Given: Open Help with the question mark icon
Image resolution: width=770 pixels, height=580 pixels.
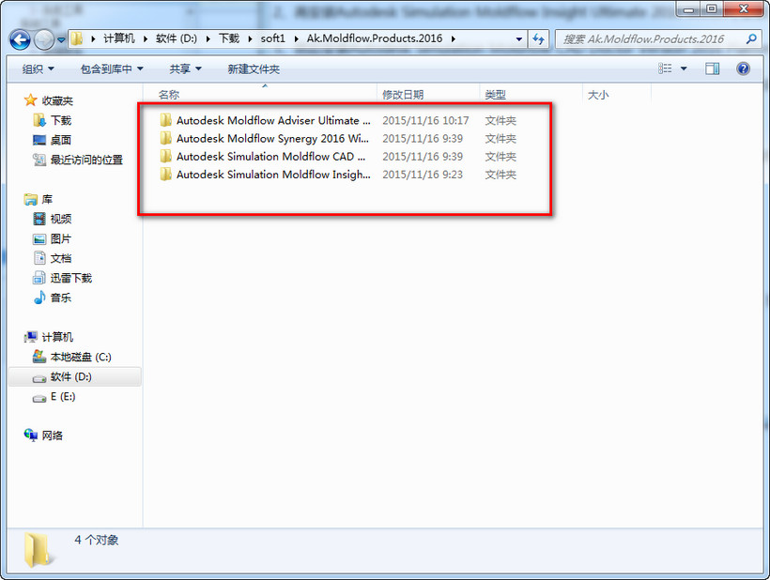Looking at the screenshot, I should point(742,69).
